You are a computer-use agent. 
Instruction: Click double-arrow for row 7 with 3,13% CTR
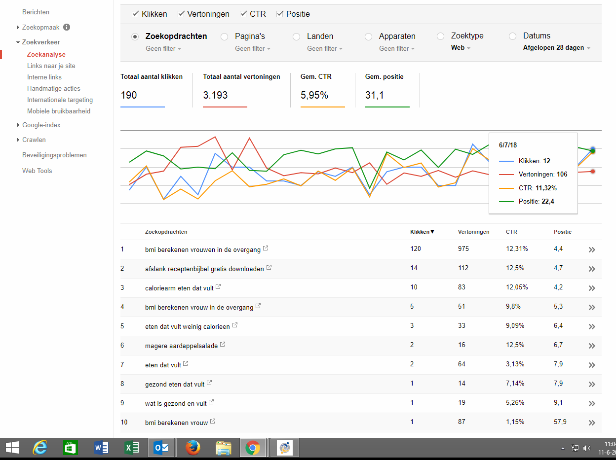592,365
